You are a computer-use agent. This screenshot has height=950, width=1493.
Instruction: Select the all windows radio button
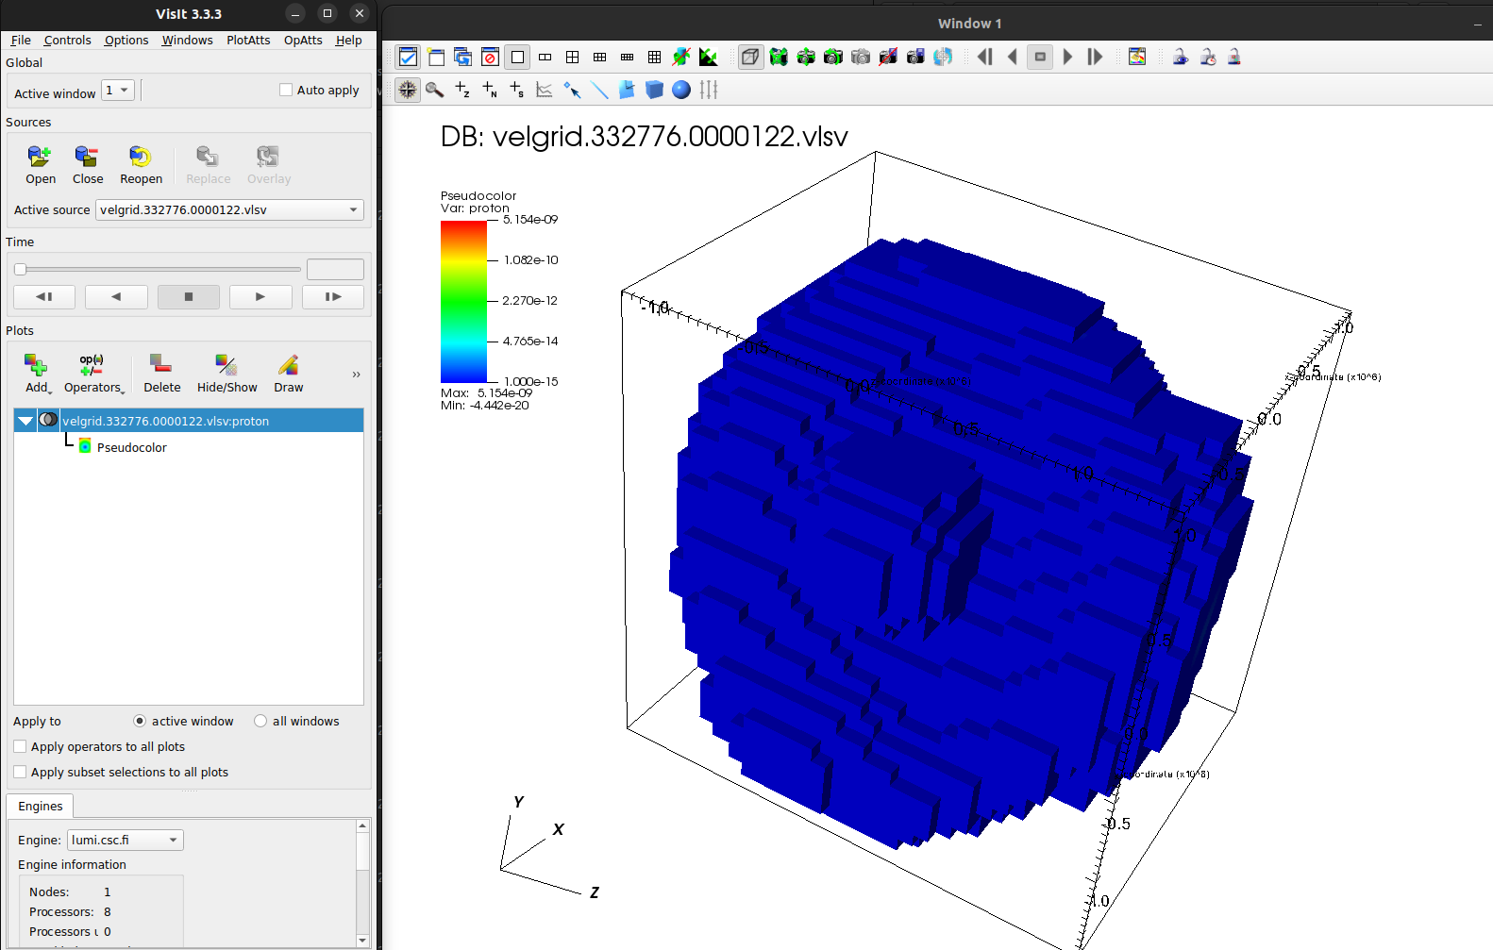(260, 721)
